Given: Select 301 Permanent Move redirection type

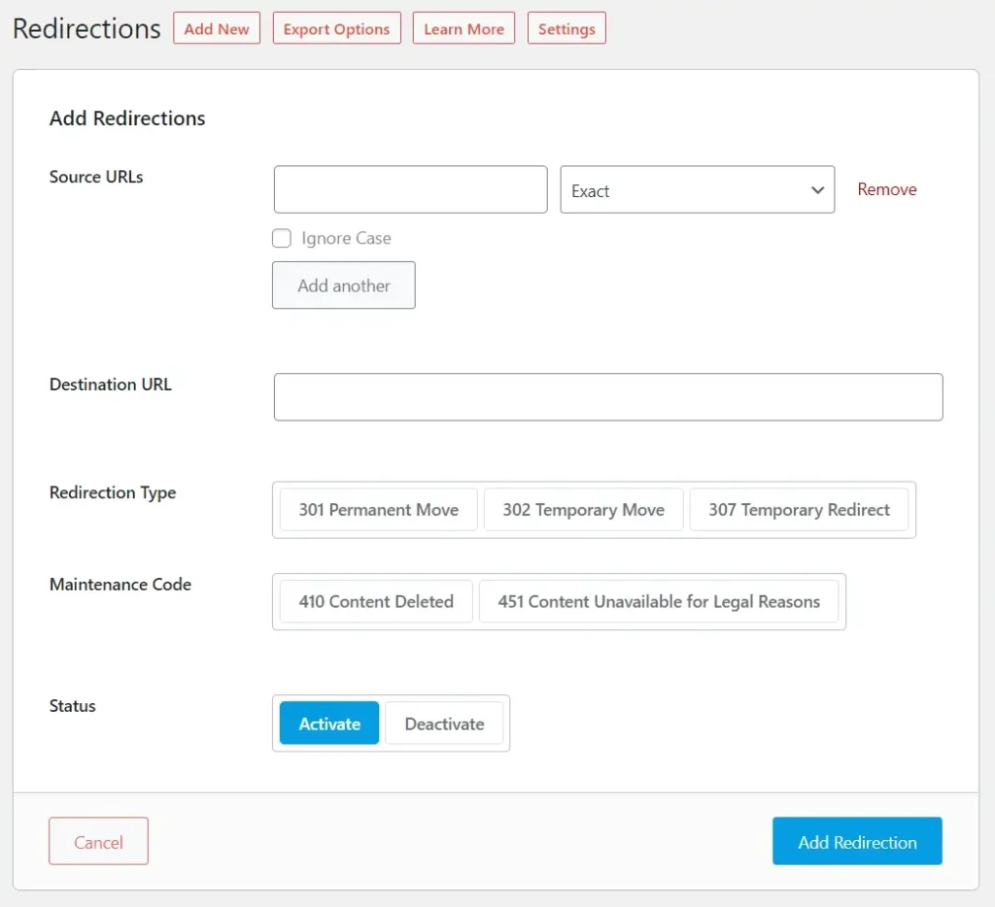Looking at the screenshot, I should (x=379, y=509).
